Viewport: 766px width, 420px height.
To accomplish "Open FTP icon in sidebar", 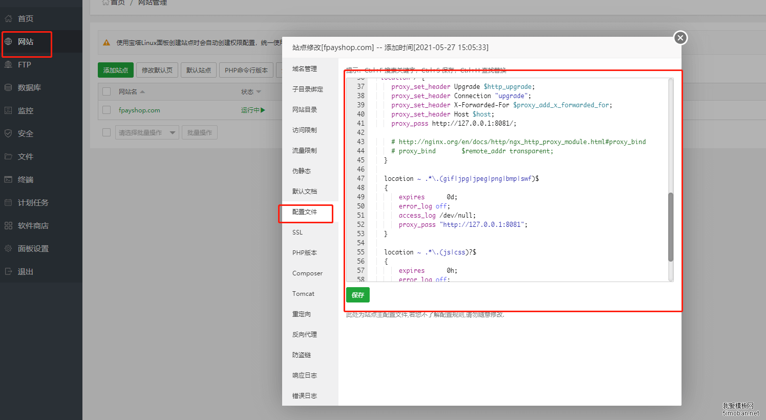I will click(8, 64).
